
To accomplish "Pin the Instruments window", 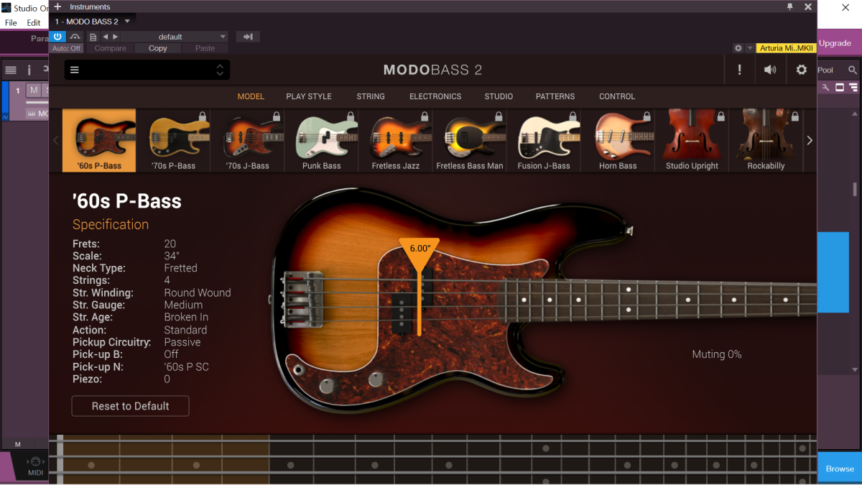I will click(x=790, y=6).
